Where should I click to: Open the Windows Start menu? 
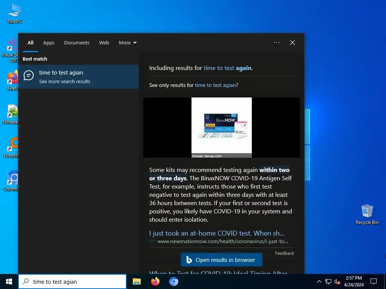point(9,281)
